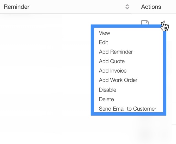Select the Add Quote menu option
This screenshot has width=176, height=144.
tap(112, 61)
